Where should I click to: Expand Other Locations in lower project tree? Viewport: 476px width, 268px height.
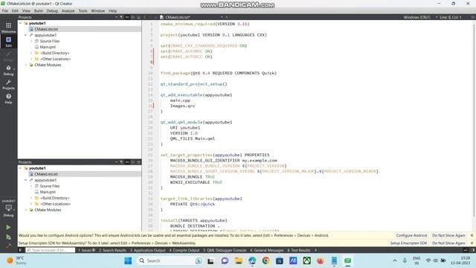[31, 204]
